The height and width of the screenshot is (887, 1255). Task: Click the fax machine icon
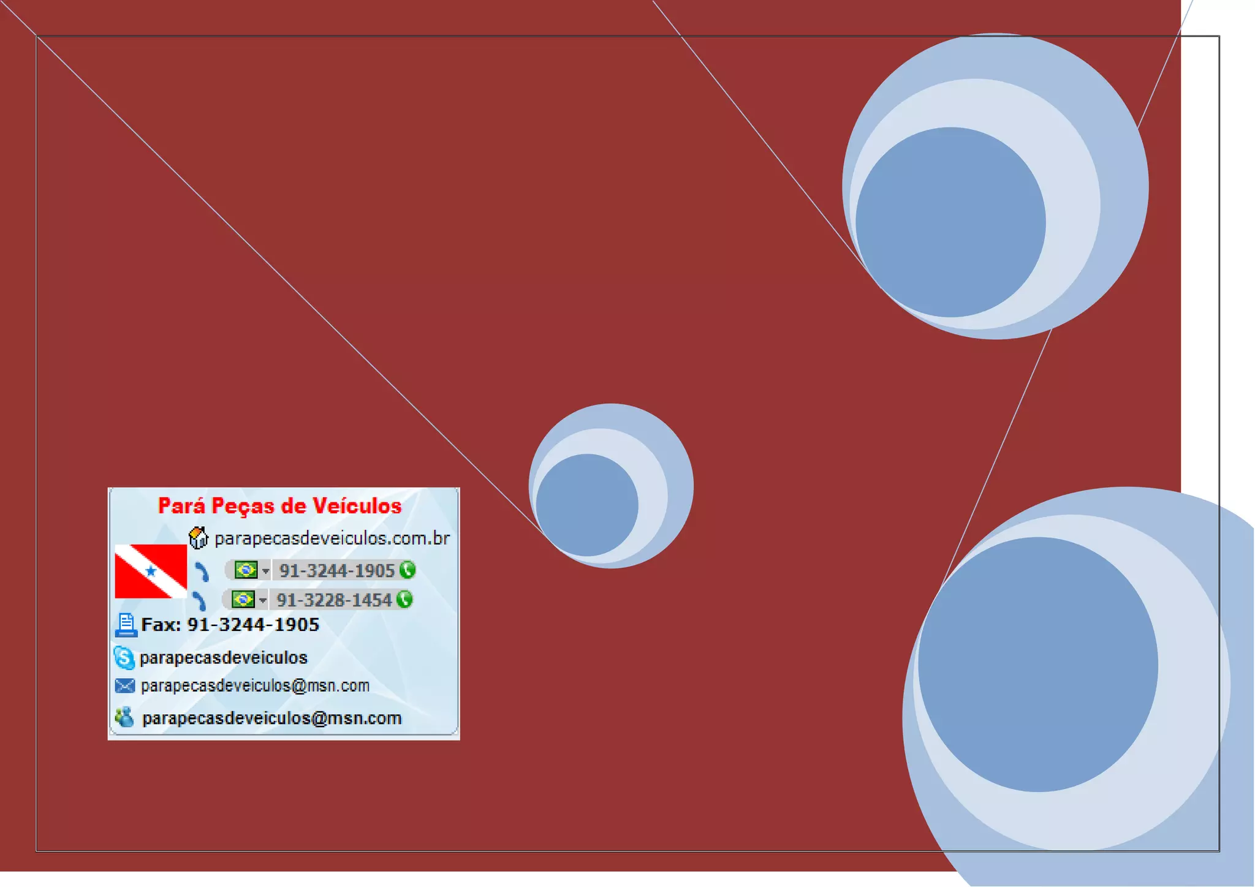(126, 625)
